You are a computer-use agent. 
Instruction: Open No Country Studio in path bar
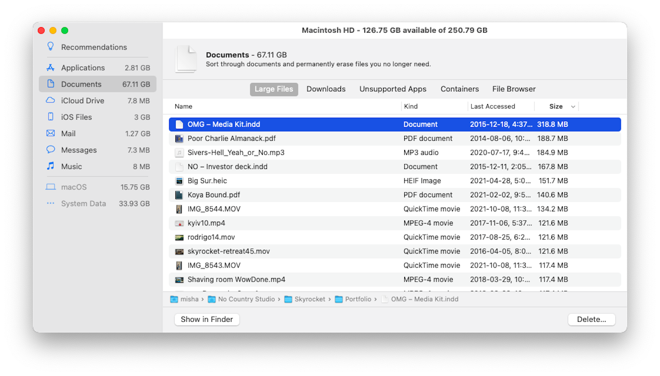point(247,299)
